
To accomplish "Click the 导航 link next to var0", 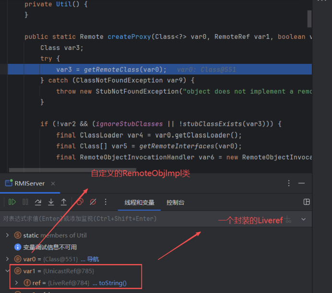I will point(93,259).
